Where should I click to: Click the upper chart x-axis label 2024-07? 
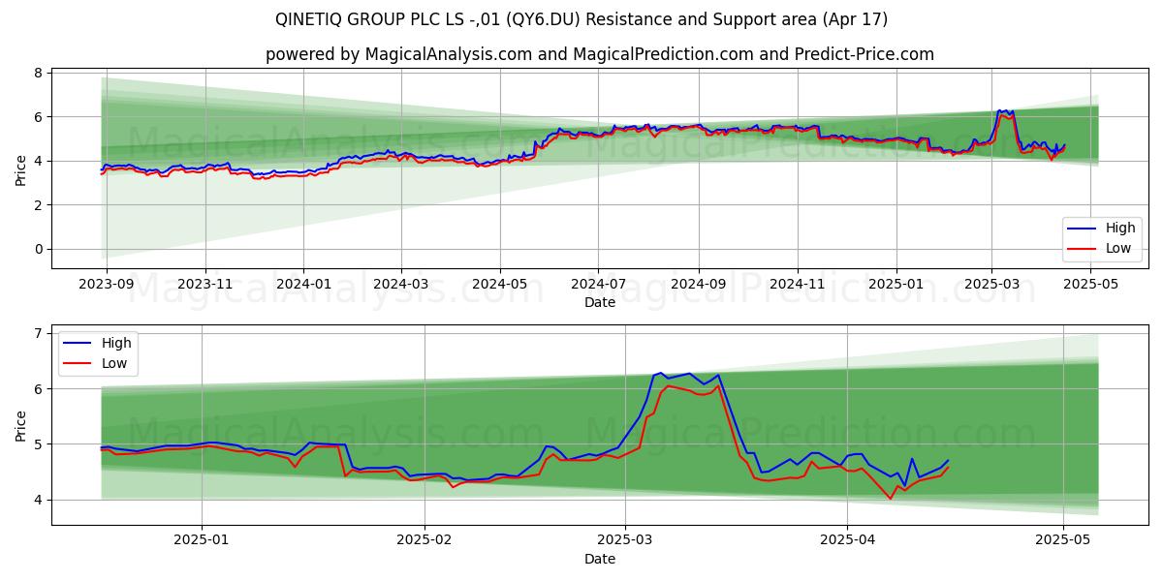pyautogui.click(x=598, y=286)
